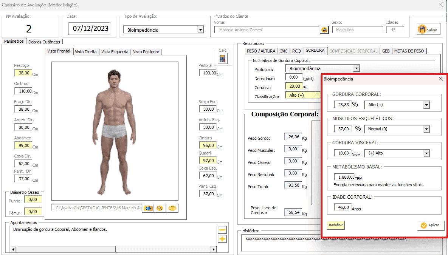Open the Calc. calculator icon
This screenshot has width=448, height=255.
pos(222,59)
